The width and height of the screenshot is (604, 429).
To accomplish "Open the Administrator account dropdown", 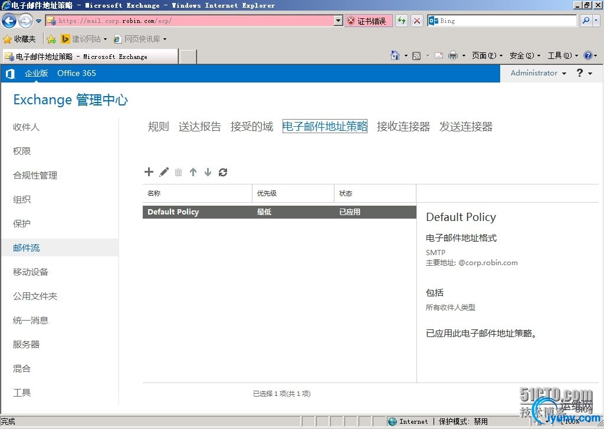I will click(x=538, y=73).
